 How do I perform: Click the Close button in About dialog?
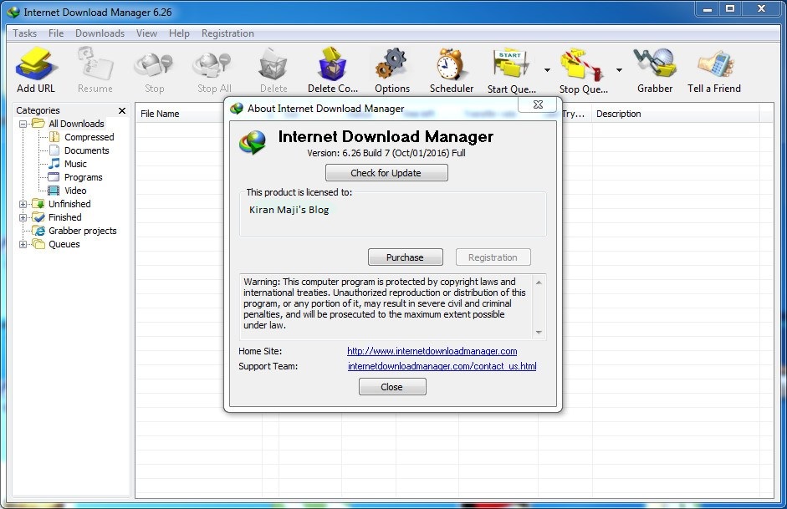pos(392,387)
